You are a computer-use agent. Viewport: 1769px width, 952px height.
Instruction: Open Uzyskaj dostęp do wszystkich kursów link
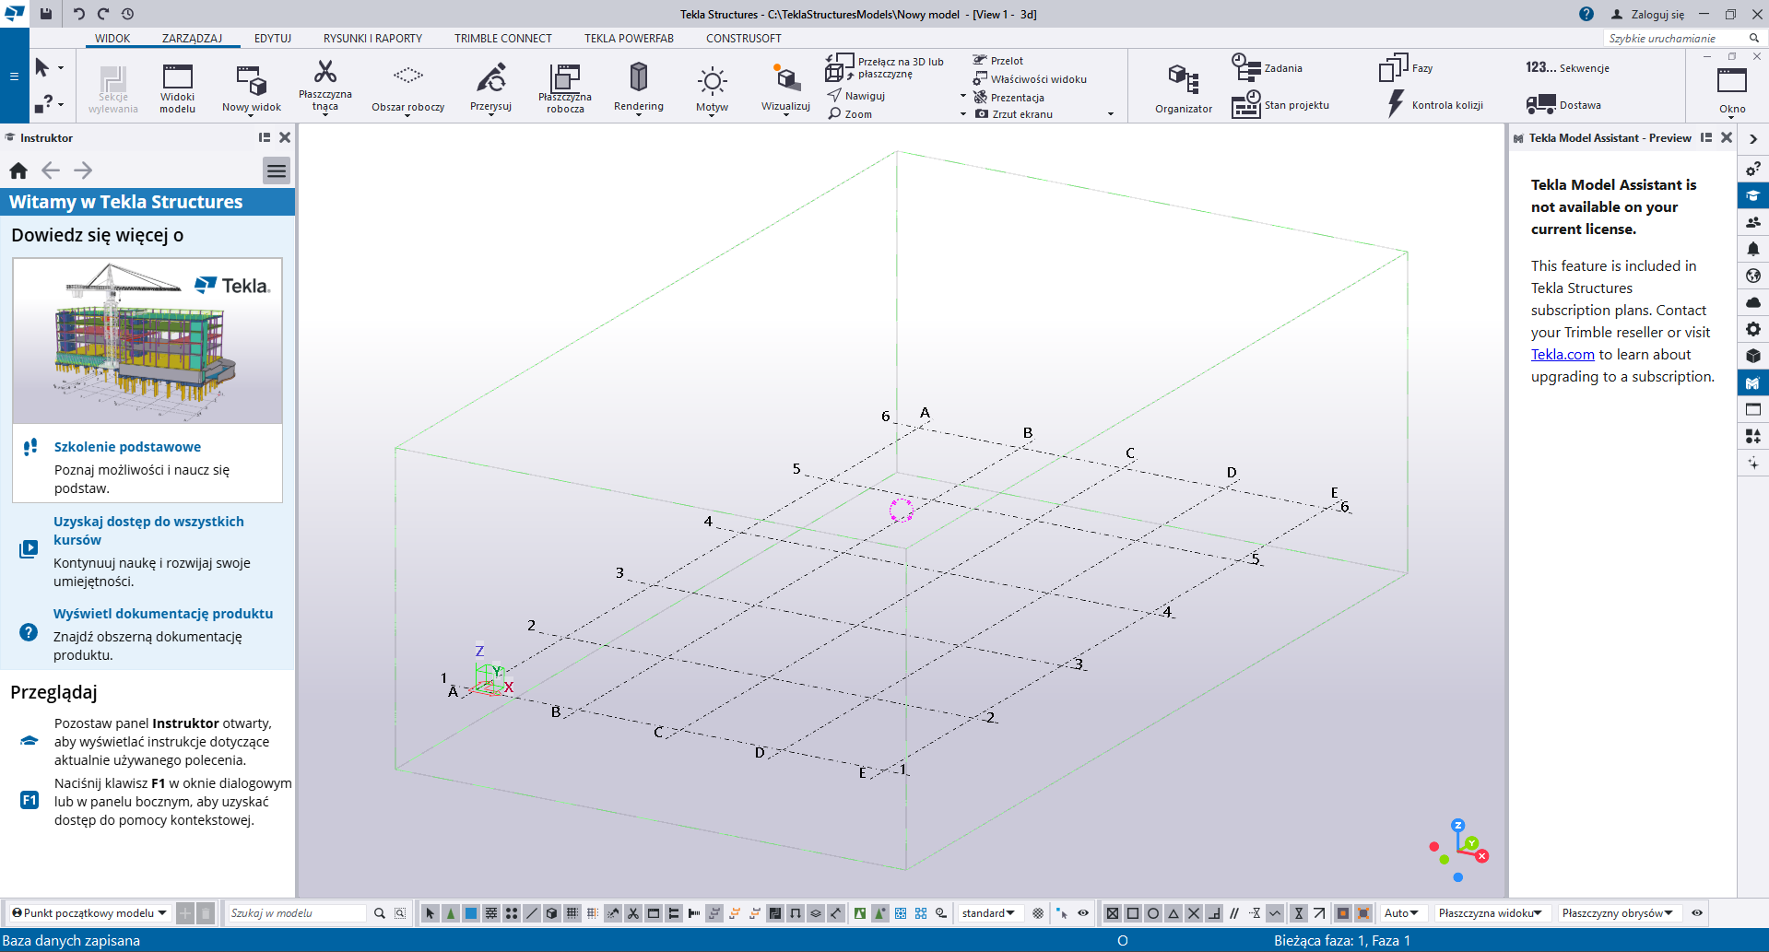tap(148, 531)
